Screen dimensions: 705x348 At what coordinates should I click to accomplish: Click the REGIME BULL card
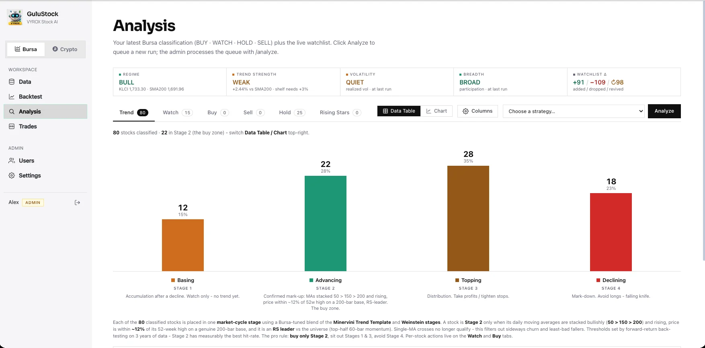170,82
